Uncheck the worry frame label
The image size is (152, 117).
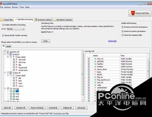pyautogui.click(x=14, y=86)
